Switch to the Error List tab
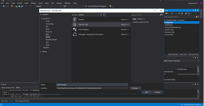This screenshot has height=106, width=204. click(x=4, y=101)
